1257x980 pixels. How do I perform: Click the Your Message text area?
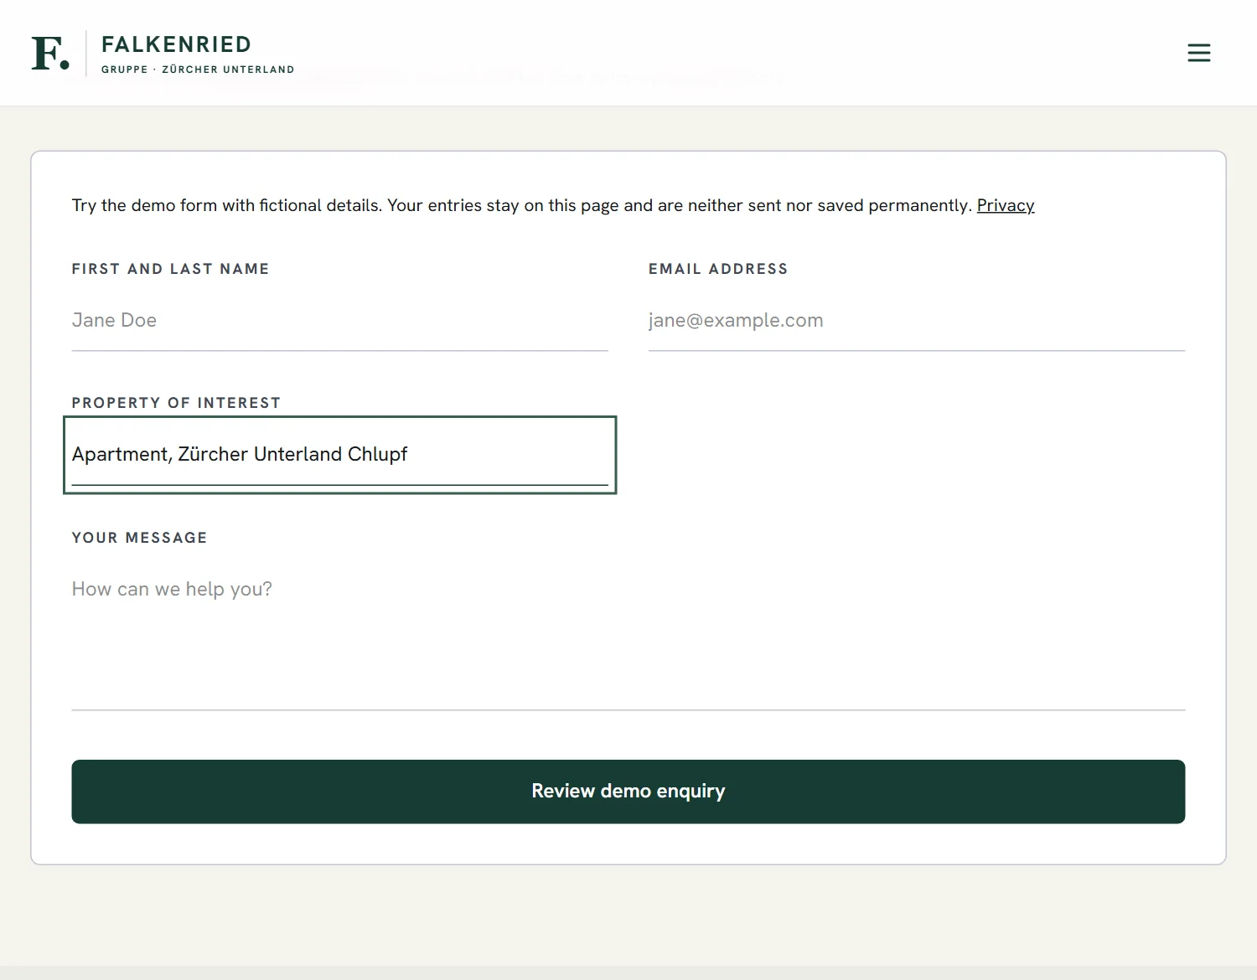point(628,635)
